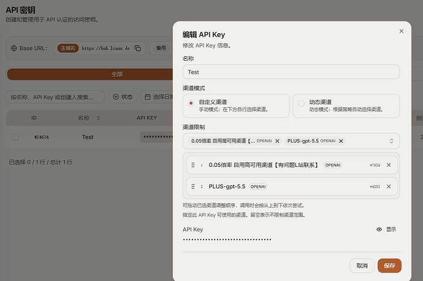The height and width of the screenshot is (281, 423).
Task: Click the 取消 cancel button
Action: [362, 266]
